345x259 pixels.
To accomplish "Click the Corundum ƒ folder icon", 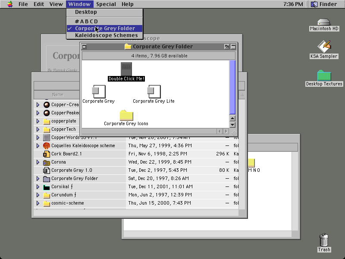I will 47,195.
